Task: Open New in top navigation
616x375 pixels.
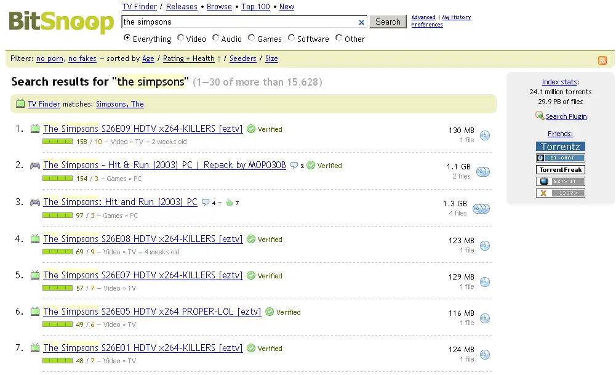Action: click(x=287, y=7)
